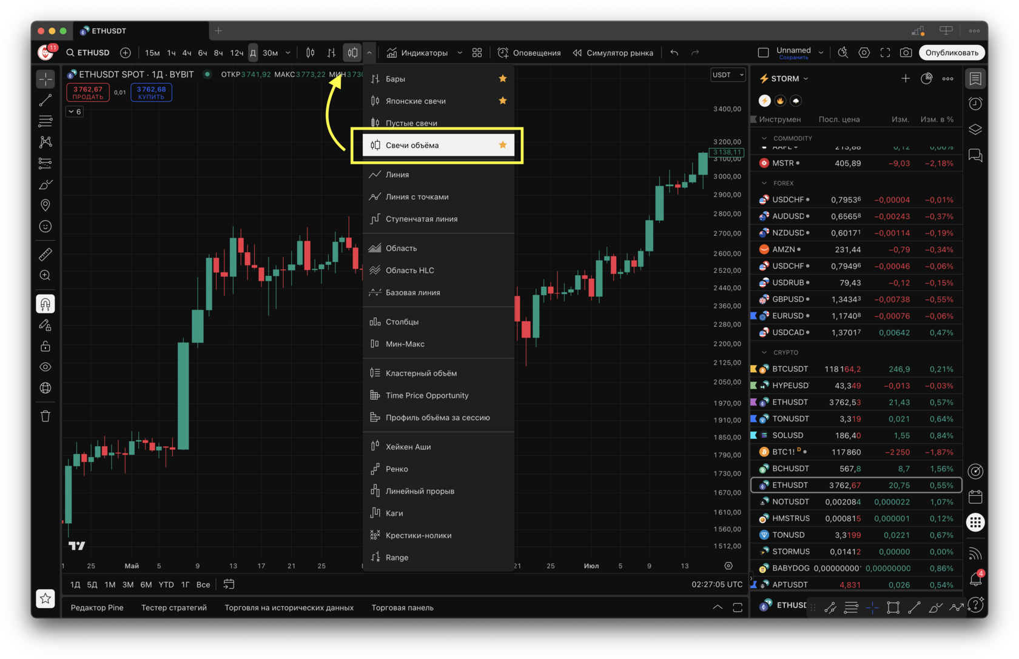The height and width of the screenshot is (659, 1019).
Task: Open the Тестер стратегий tab
Action: [x=174, y=607]
